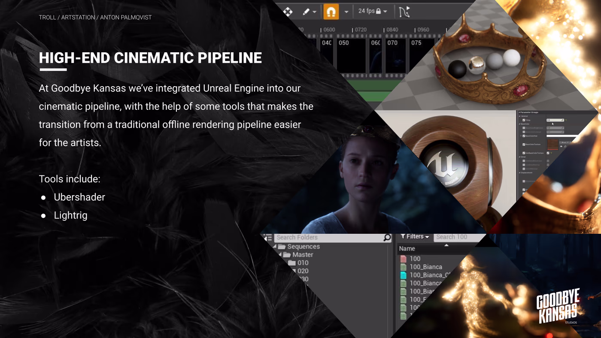Screen dimensions: 601x338
Task: Click the Sequences folder icon
Action: coord(282,247)
